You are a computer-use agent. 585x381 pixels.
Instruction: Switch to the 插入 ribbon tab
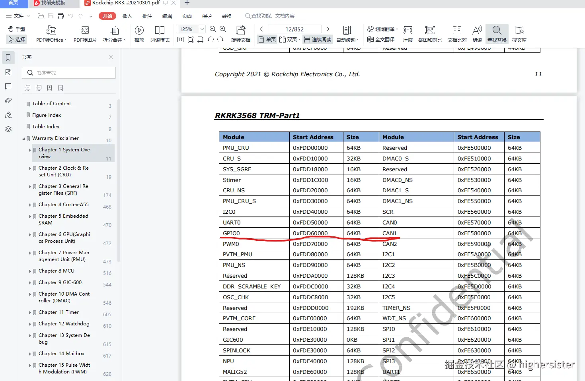point(127,16)
